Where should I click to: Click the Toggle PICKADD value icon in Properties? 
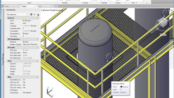31,14
